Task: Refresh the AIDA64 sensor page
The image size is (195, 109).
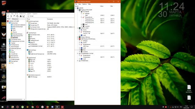Action: pyautogui.click(x=17, y=16)
